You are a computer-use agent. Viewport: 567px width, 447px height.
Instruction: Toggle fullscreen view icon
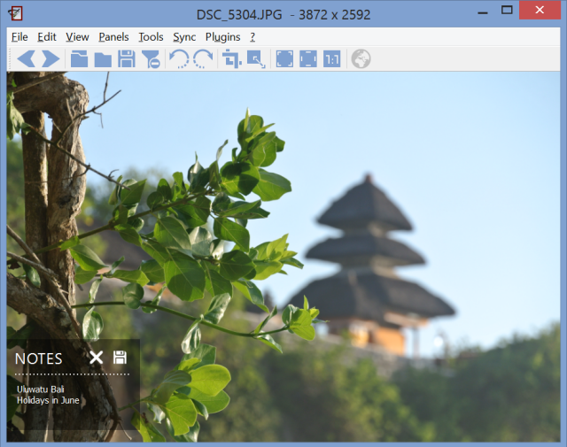[x=284, y=58]
